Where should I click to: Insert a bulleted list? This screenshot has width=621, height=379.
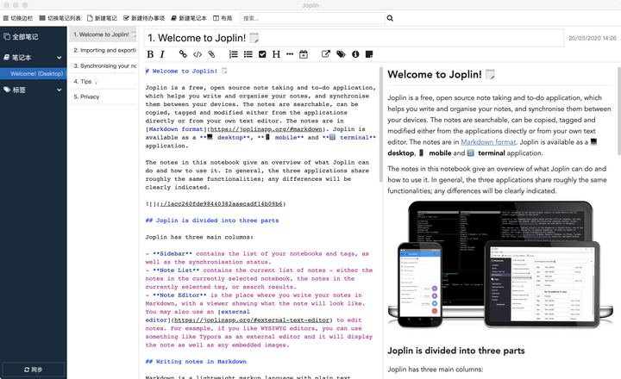click(x=248, y=54)
